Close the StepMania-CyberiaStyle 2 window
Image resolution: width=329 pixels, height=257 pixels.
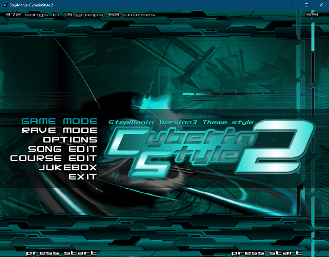pos(321,5)
